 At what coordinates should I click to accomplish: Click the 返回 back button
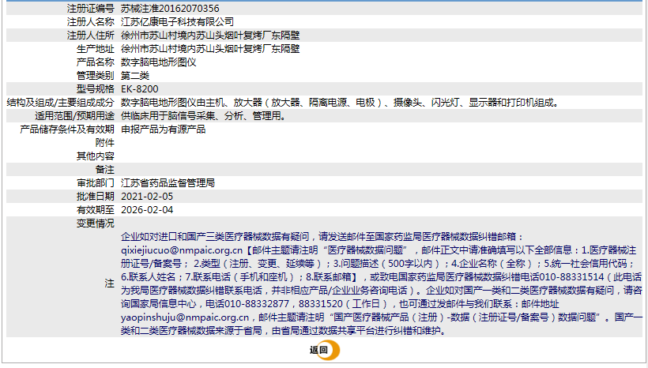[325, 351]
